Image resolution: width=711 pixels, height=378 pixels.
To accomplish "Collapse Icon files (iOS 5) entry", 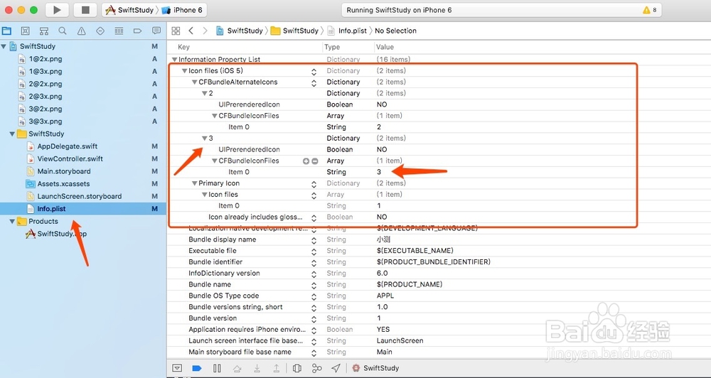I will (x=185, y=71).
